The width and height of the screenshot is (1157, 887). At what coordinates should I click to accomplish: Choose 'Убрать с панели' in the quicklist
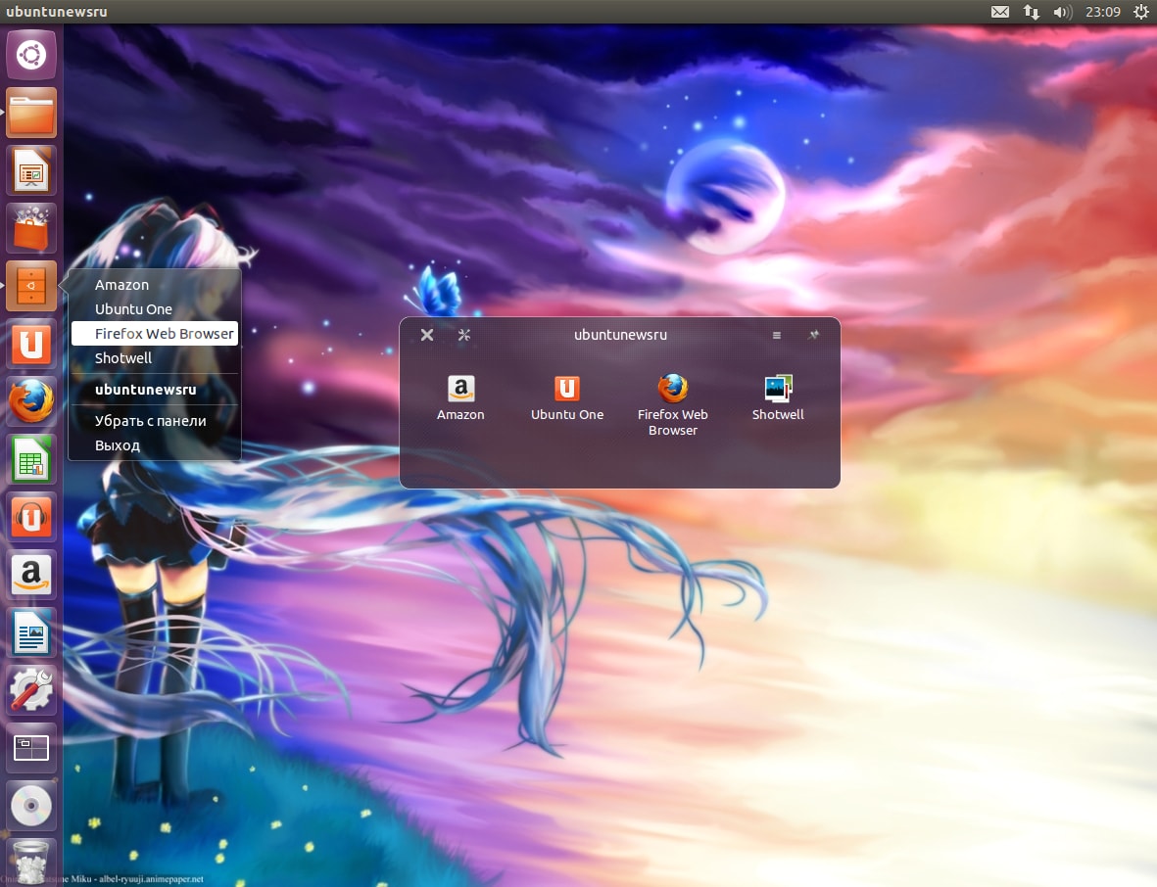(154, 421)
